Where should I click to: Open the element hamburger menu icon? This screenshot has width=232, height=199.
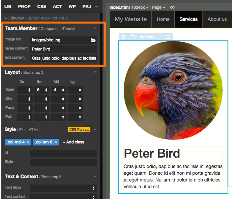pos(168,37)
